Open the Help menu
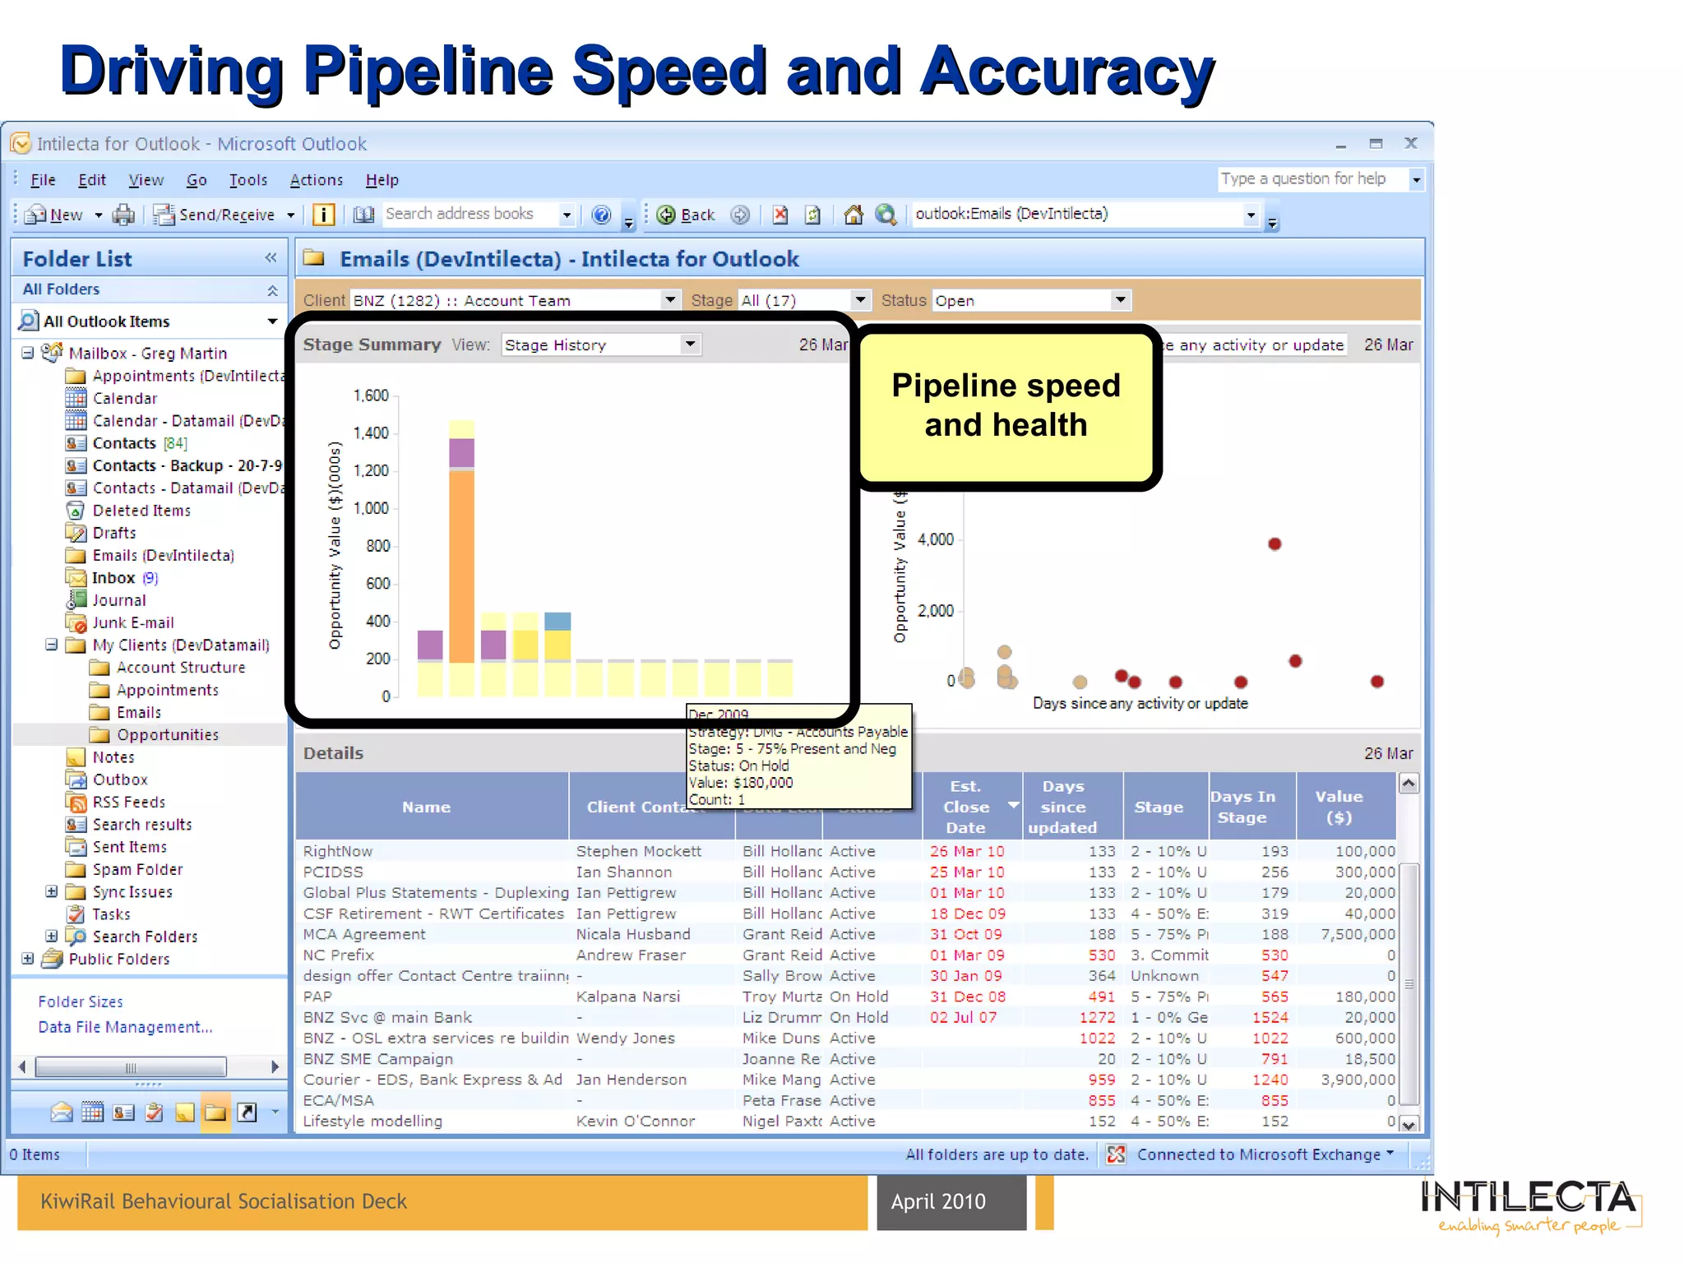This screenshot has height=1263, width=1684. point(382,180)
